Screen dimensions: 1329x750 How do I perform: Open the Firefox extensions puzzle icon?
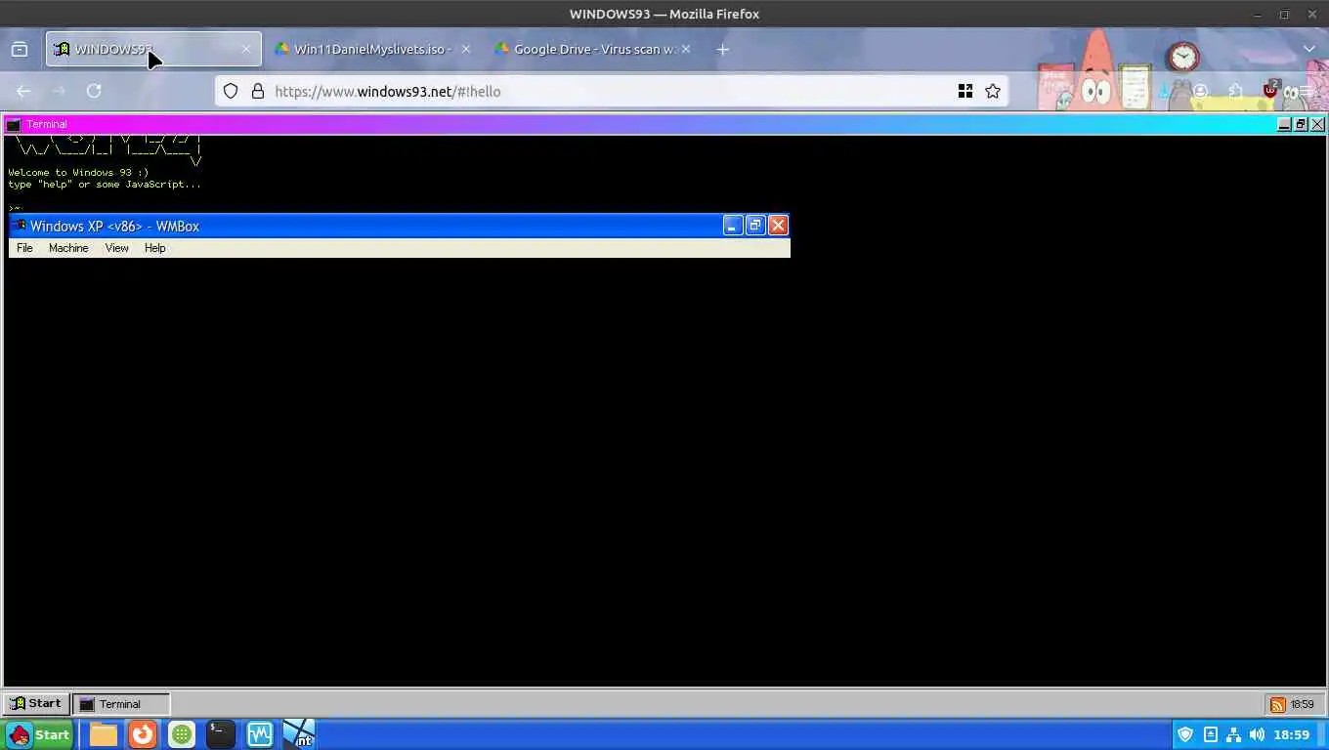tap(1235, 91)
